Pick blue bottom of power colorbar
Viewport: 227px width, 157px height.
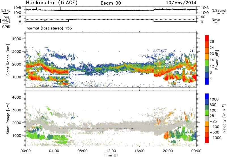click(x=207, y=81)
